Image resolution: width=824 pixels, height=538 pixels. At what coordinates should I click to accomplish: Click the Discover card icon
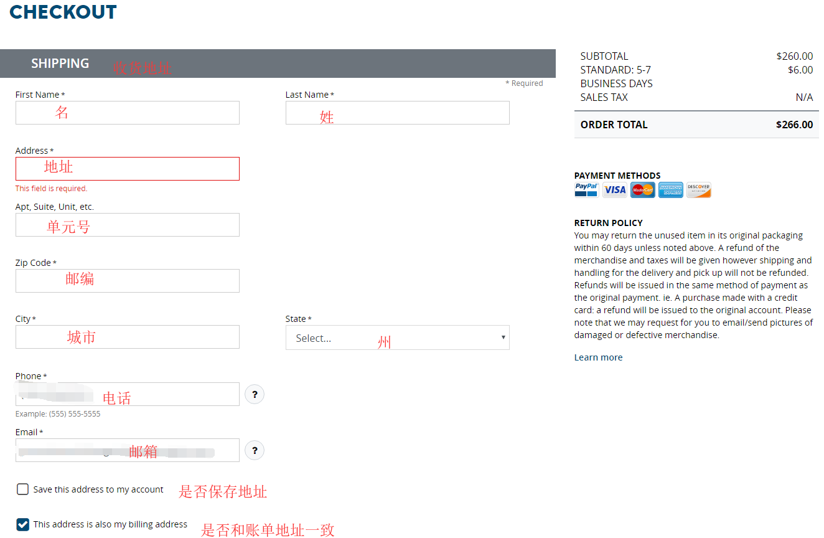click(698, 190)
